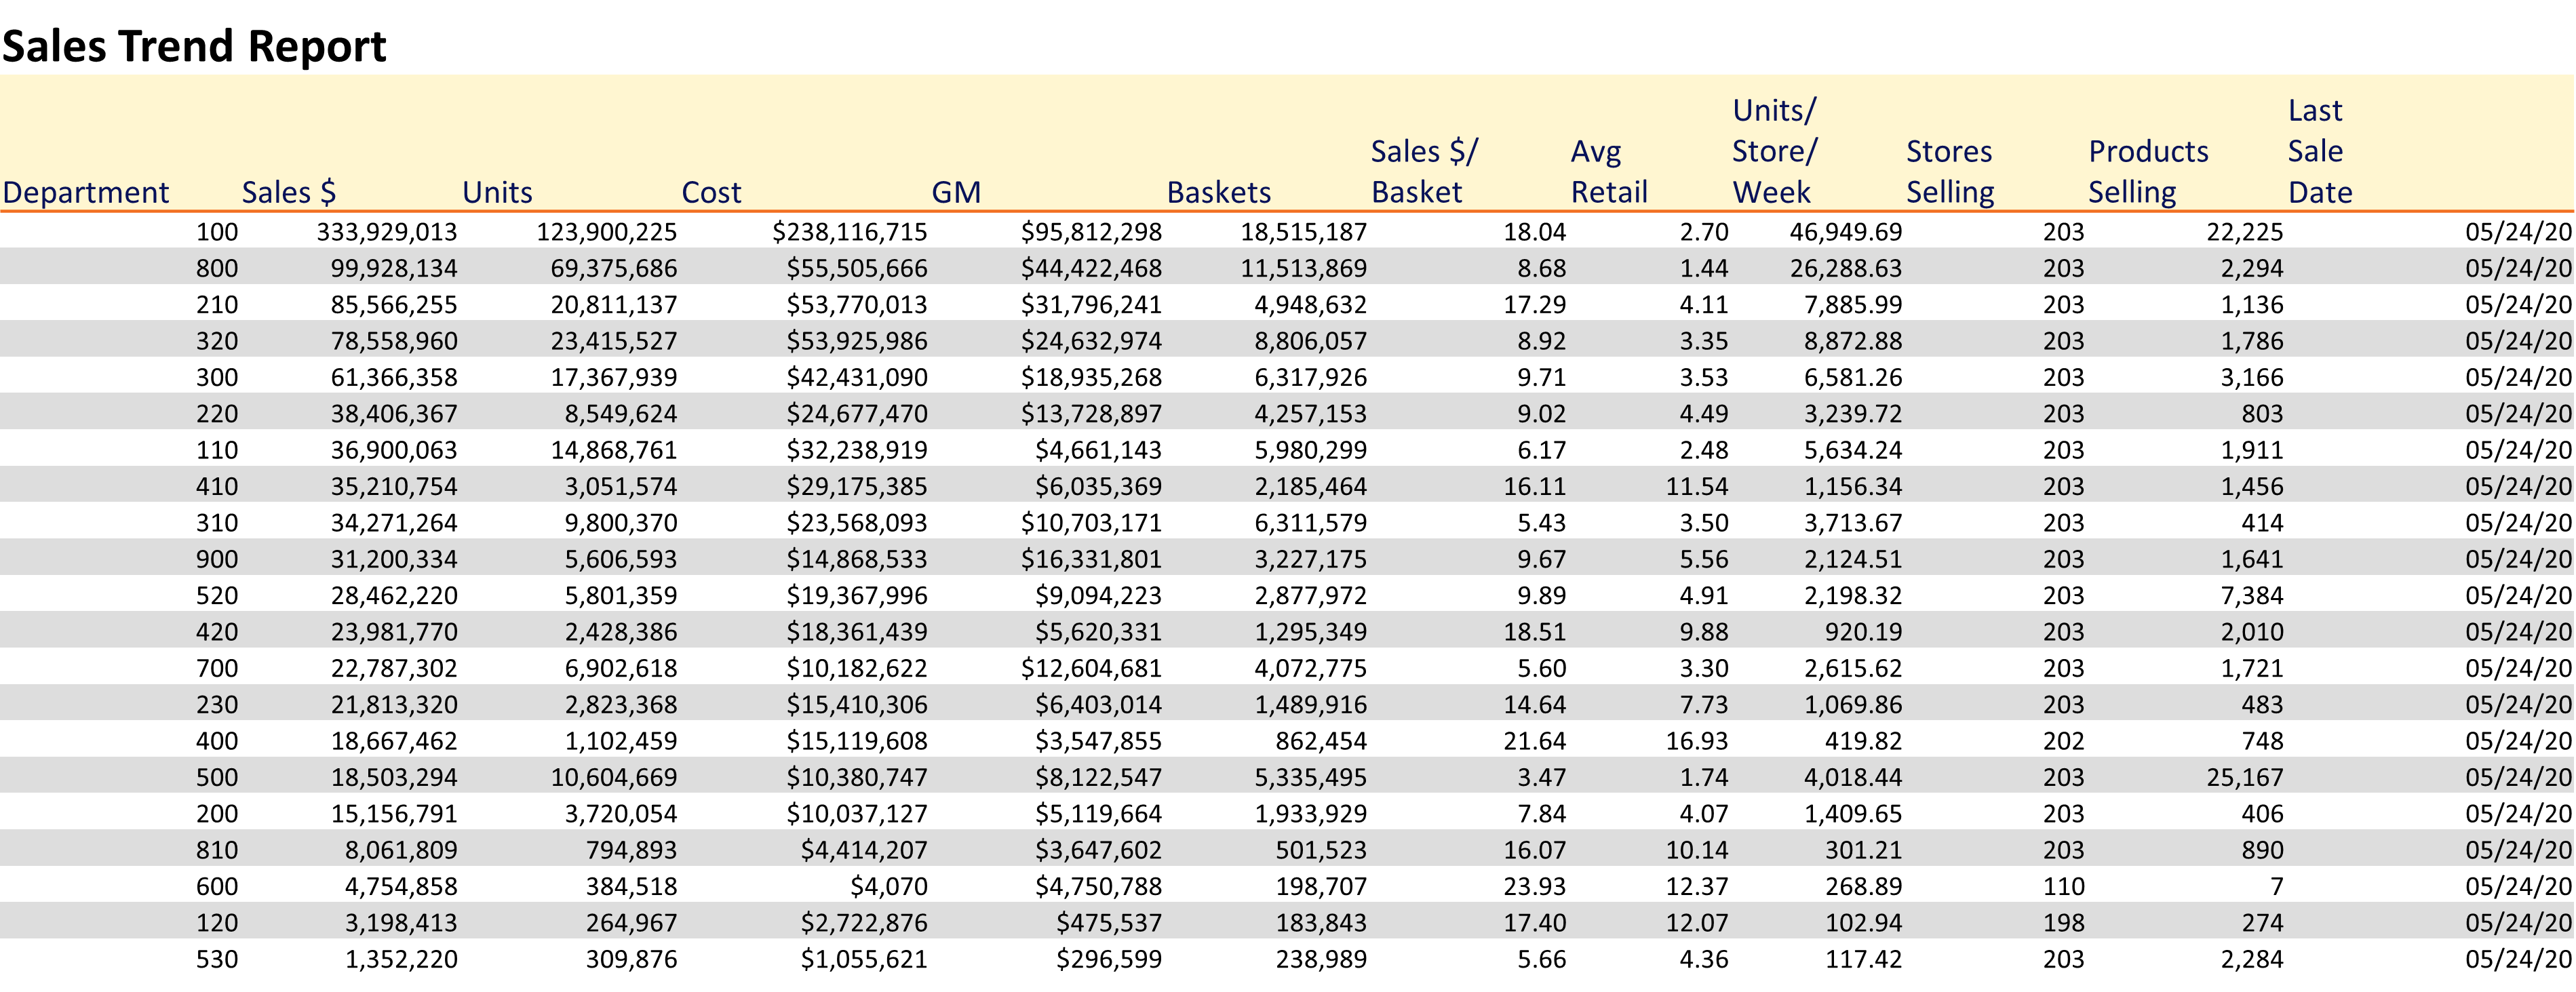Select the Stores Selling column header
2576x992 pixels.
pyautogui.click(x=1950, y=171)
